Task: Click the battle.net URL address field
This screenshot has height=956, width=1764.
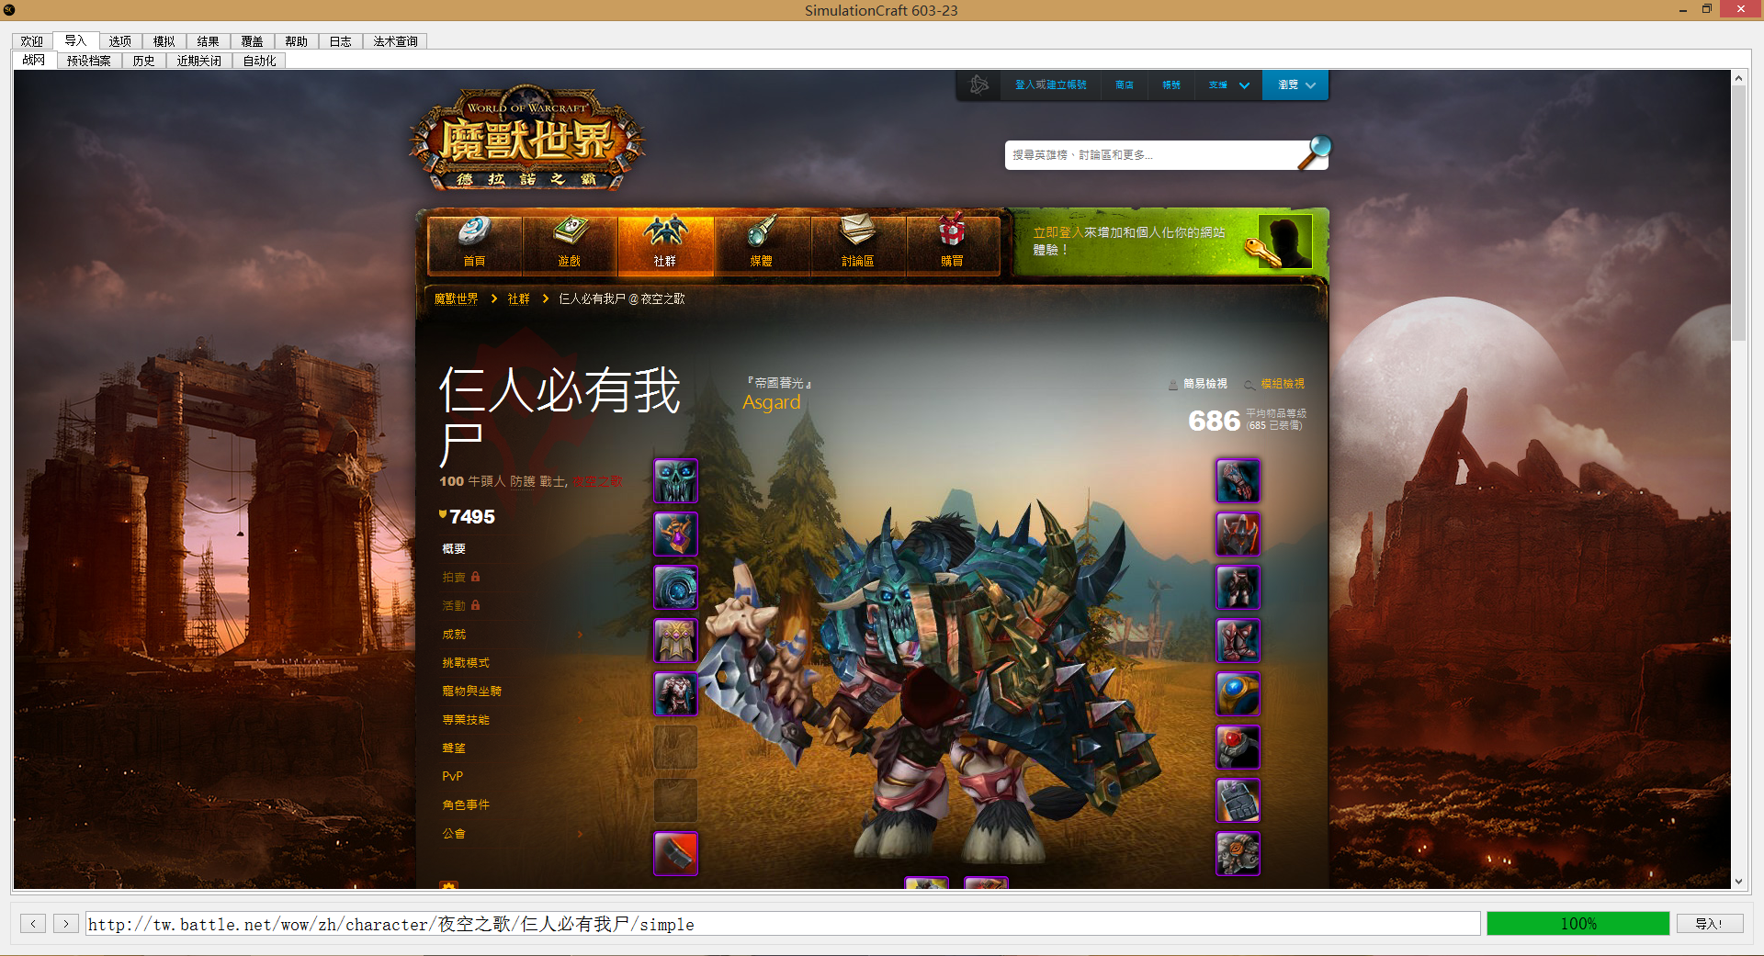Action: (x=781, y=924)
